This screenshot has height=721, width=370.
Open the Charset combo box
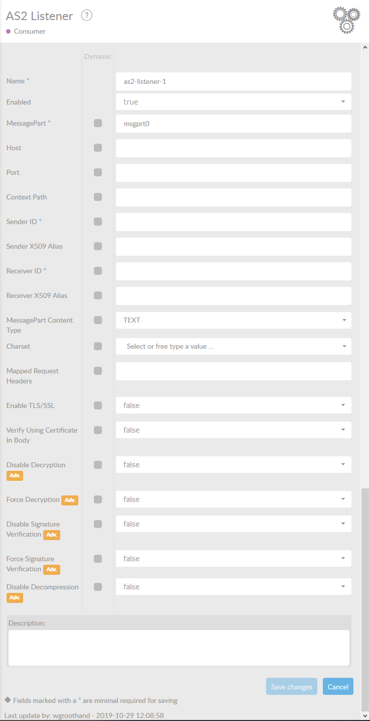pos(233,346)
